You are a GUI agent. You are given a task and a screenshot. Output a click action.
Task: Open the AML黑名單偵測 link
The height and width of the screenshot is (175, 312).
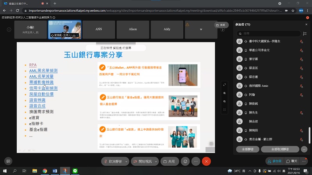pyautogui.click(x=43, y=71)
